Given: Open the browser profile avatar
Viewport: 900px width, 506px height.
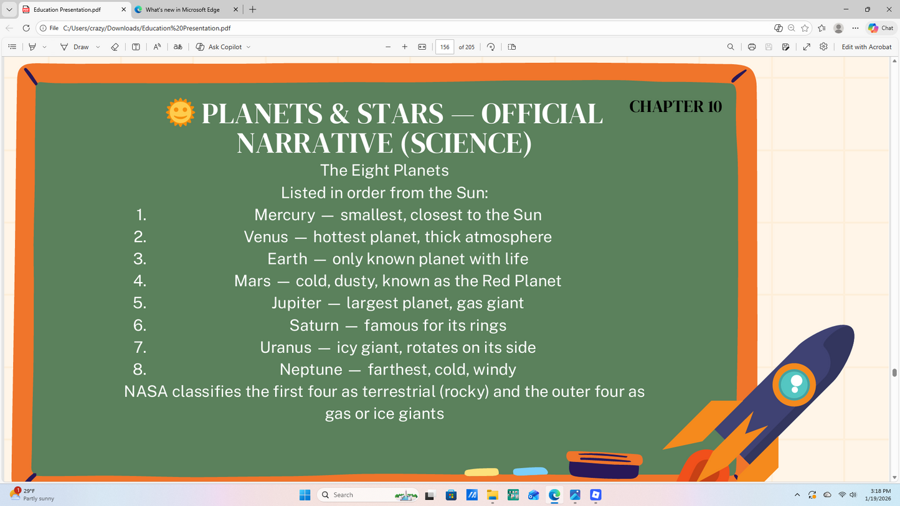Looking at the screenshot, I should coord(838,28).
